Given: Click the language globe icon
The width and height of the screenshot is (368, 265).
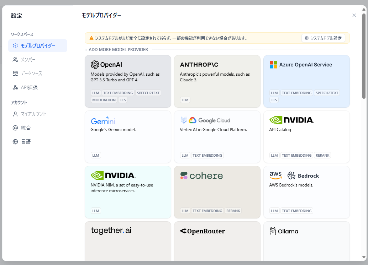Looking at the screenshot, I should pos(15,142).
